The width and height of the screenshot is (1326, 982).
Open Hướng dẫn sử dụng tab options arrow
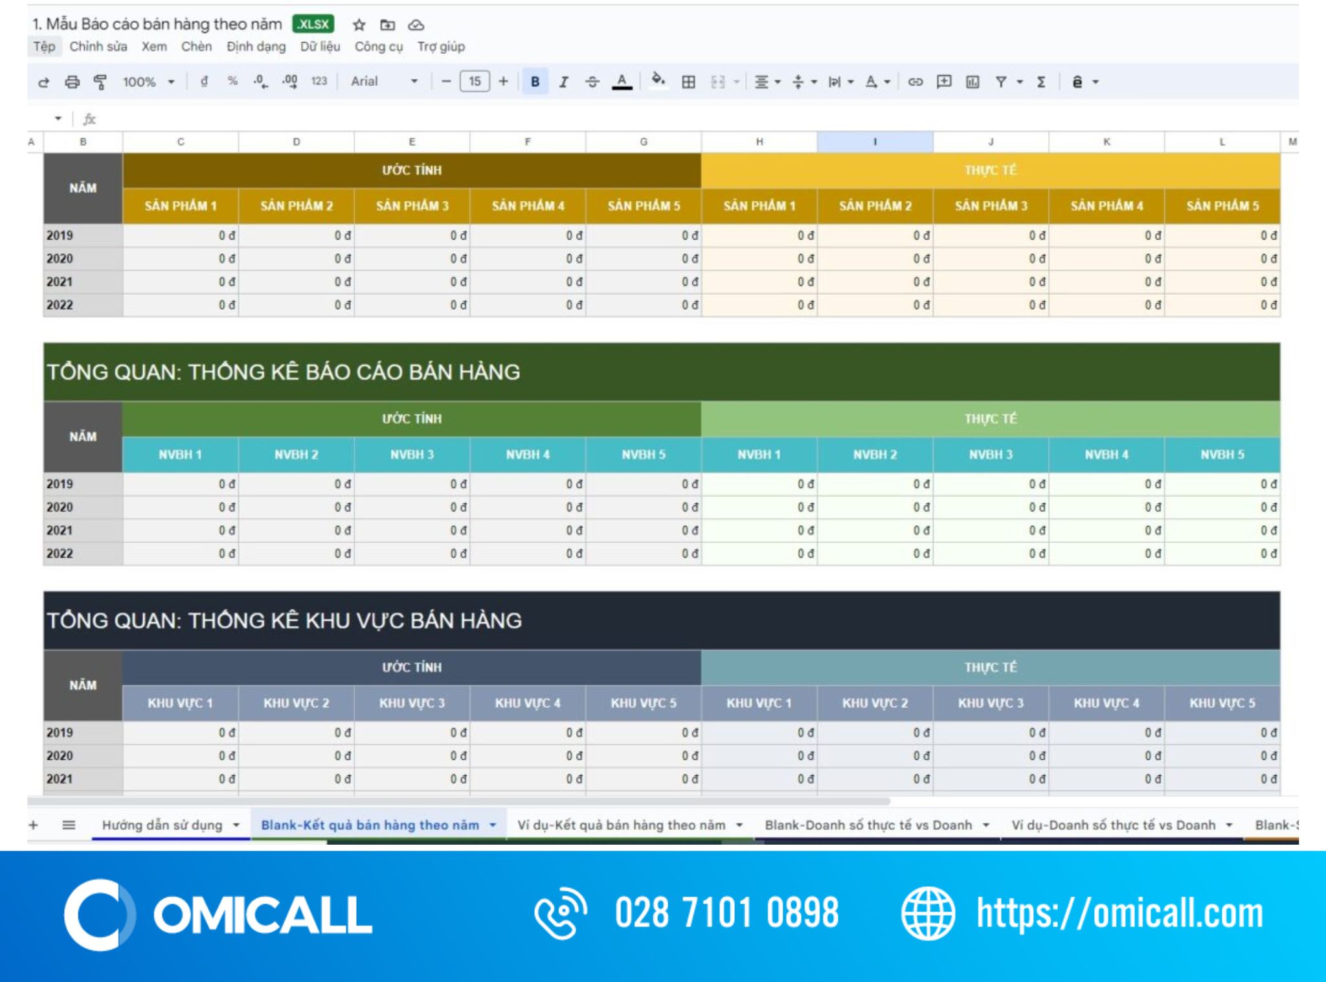[x=236, y=825]
